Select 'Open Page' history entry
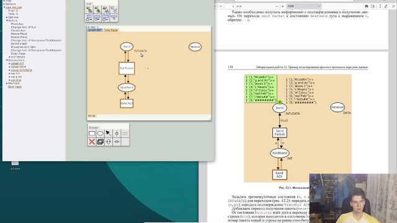This screenshot has height=223, width=397. click(18, 54)
